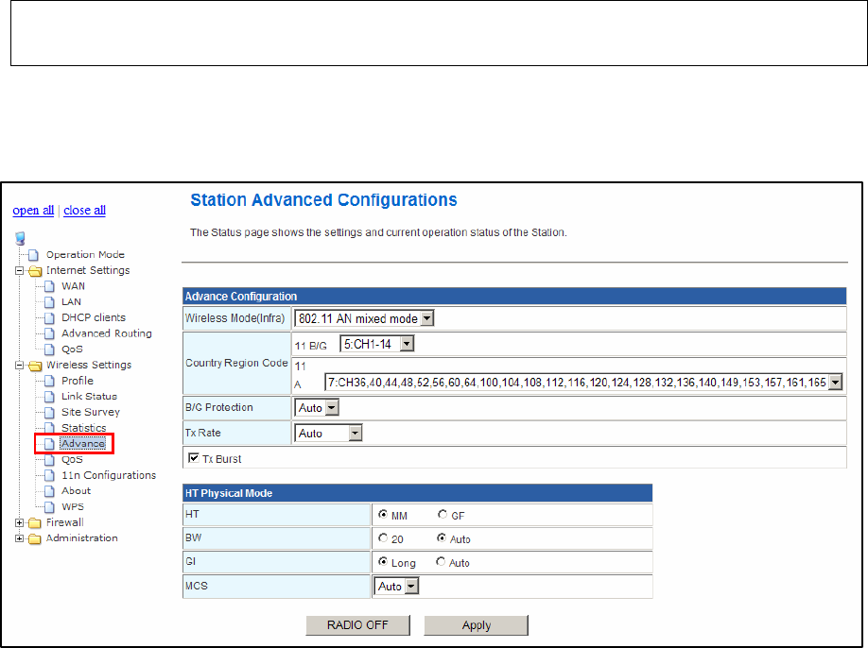Open the LAN settings page
This screenshot has width=868, height=648.
pyautogui.click(x=72, y=302)
